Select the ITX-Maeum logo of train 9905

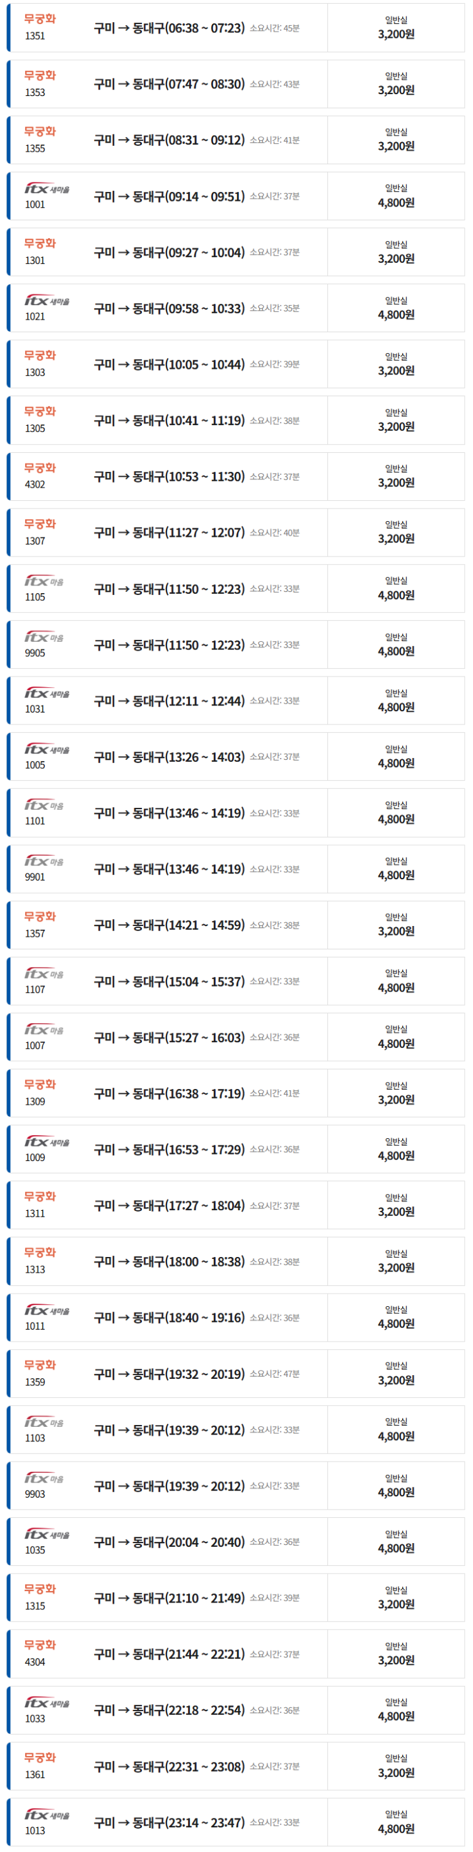tap(44, 638)
